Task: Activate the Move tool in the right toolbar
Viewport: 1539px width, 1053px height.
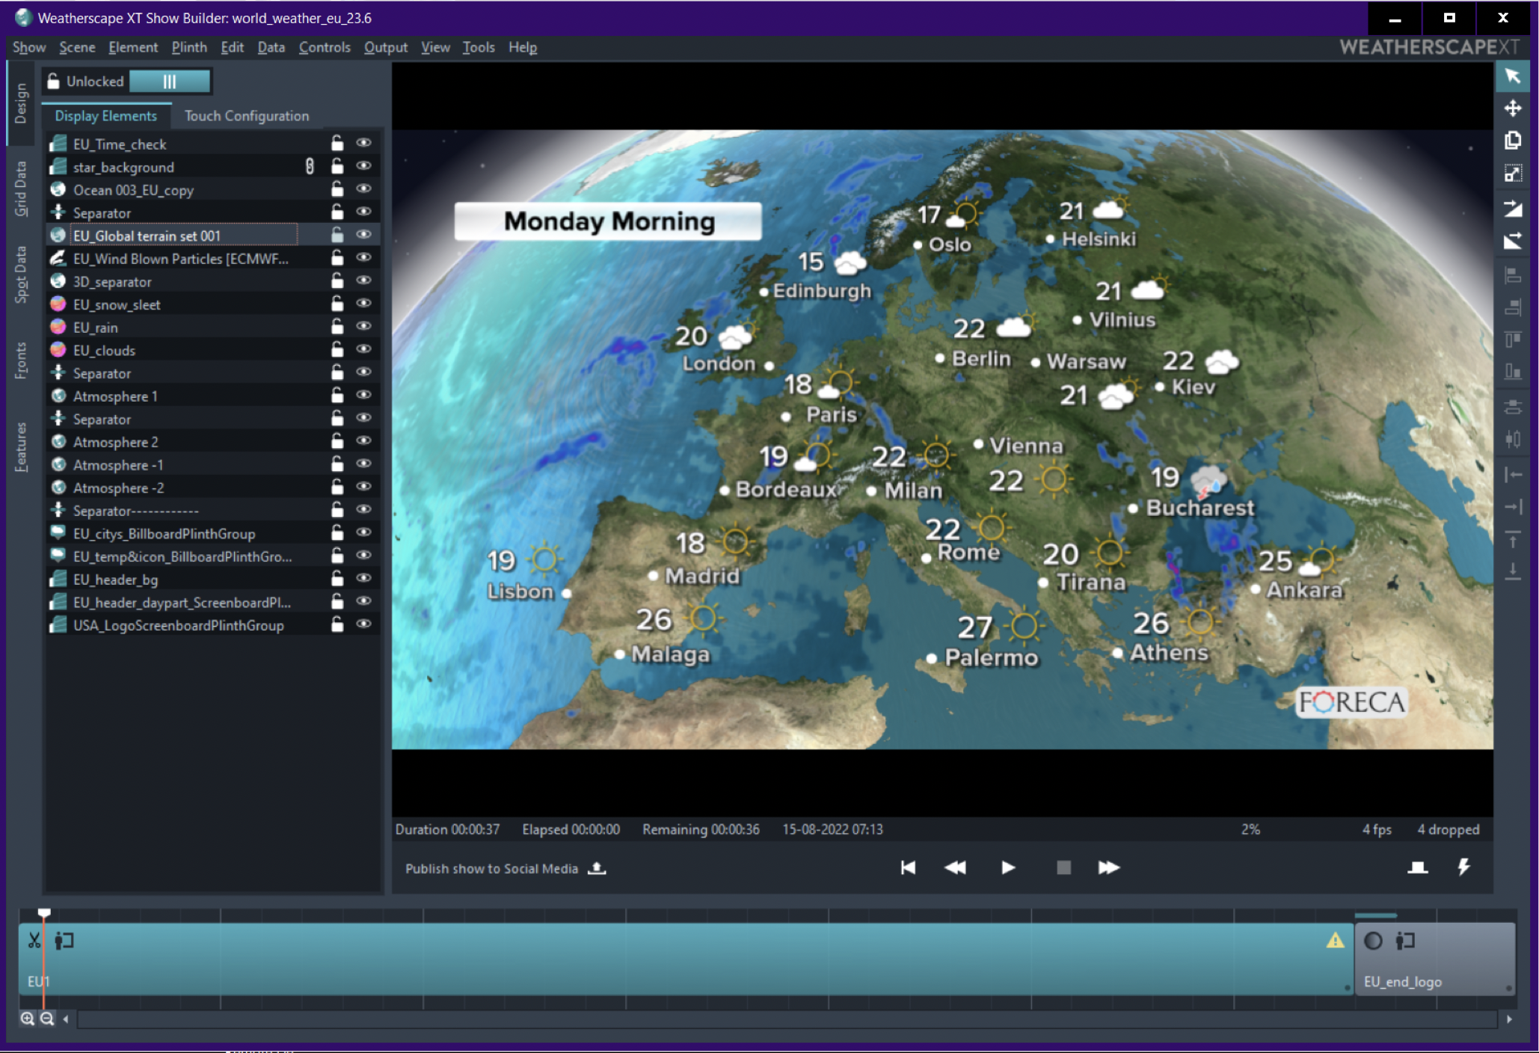Action: (x=1513, y=108)
